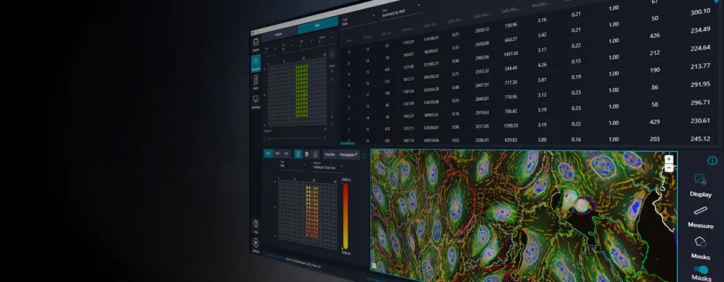The width and height of the screenshot is (724, 282).
Task: Select the Measure ruler tool
Action: point(700,211)
